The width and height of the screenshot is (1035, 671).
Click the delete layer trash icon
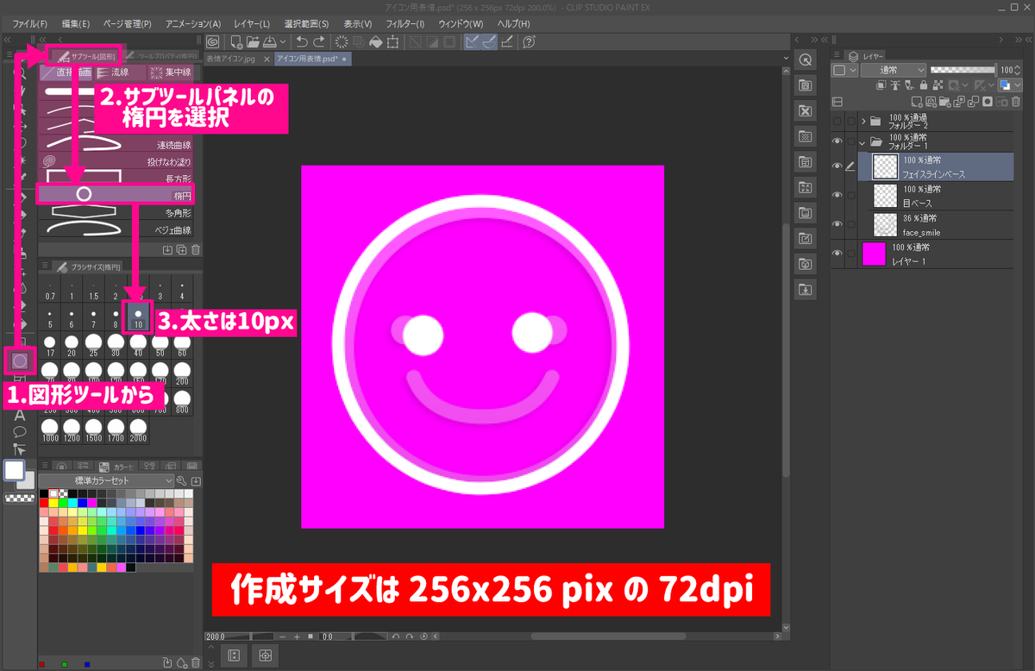[1017, 102]
